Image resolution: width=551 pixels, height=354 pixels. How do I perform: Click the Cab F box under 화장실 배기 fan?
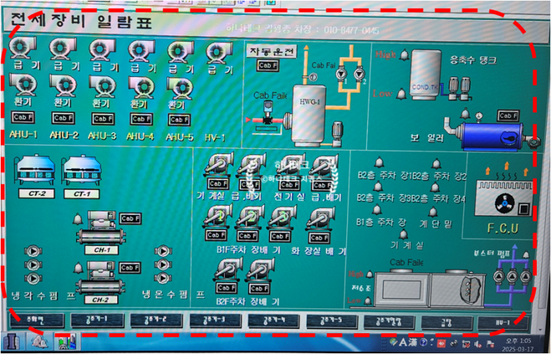click(x=319, y=238)
